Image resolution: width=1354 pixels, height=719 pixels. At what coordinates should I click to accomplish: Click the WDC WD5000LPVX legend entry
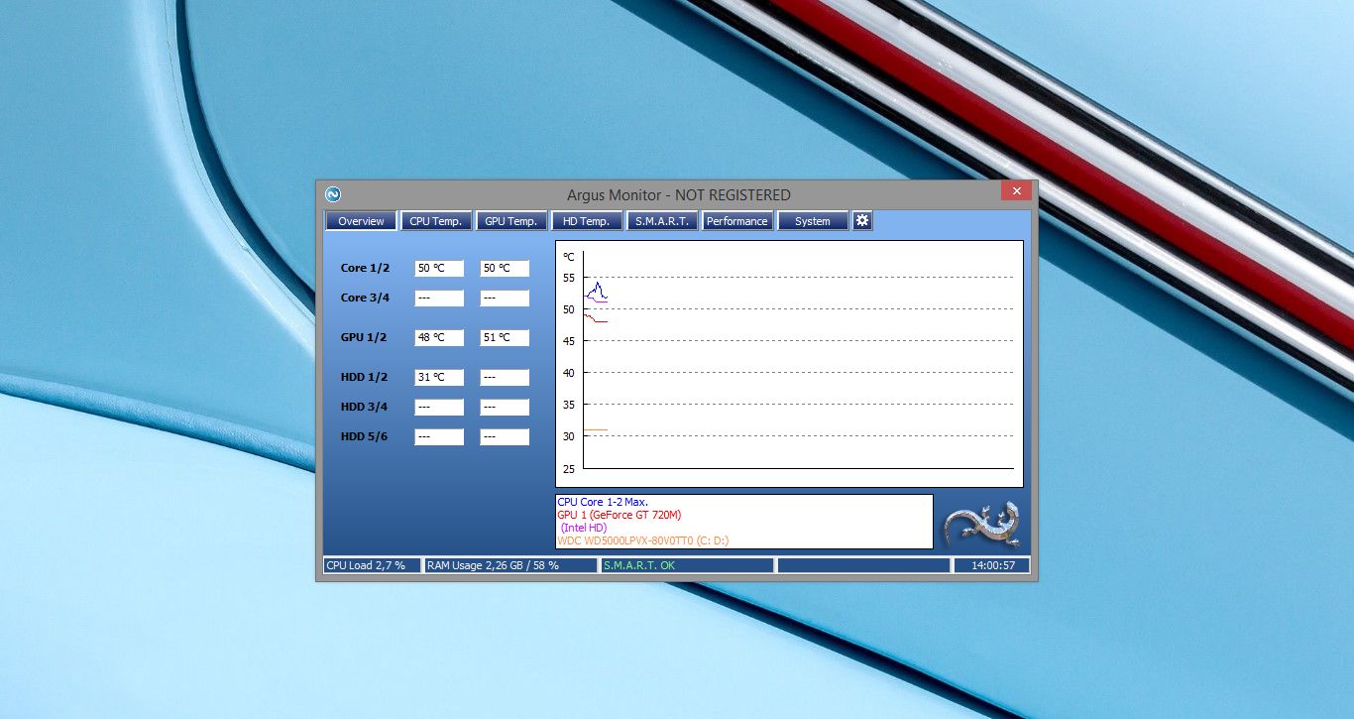click(x=643, y=540)
